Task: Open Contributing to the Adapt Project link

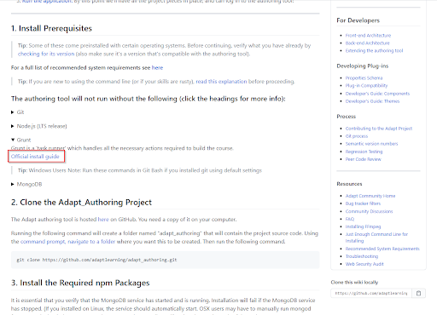Action: click(x=379, y=129)
